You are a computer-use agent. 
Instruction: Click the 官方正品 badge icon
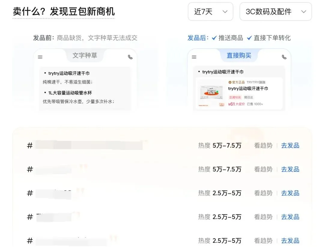(230, 82)
